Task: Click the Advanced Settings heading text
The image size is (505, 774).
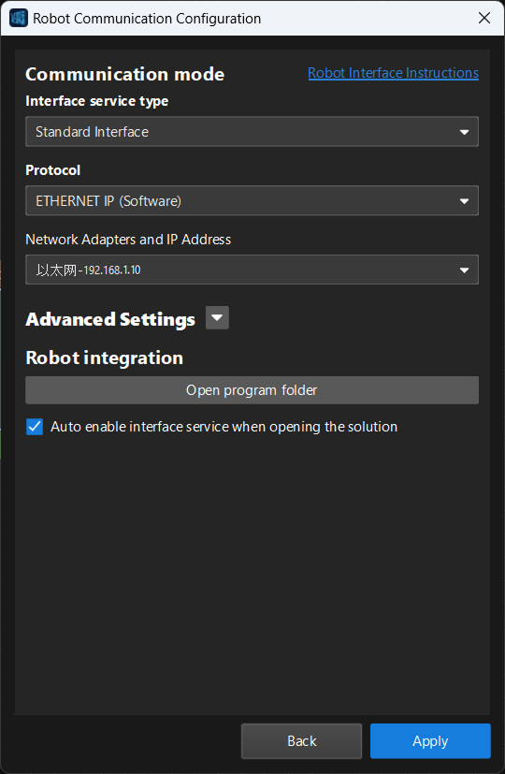Action: coord(110,319)
